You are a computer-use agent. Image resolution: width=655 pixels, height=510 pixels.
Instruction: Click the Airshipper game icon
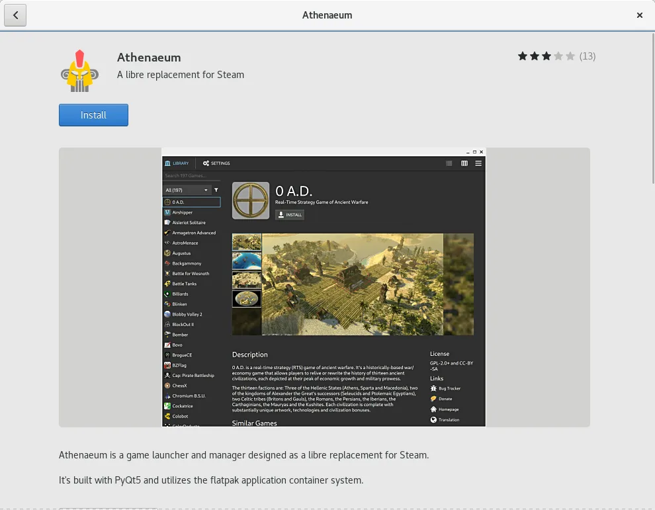(x=167, y=214)
